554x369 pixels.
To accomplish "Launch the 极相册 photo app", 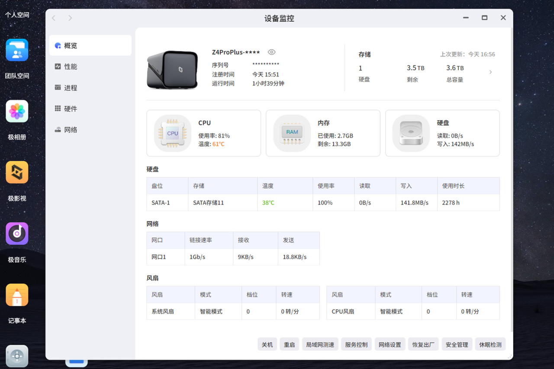I will coord(17,111).
